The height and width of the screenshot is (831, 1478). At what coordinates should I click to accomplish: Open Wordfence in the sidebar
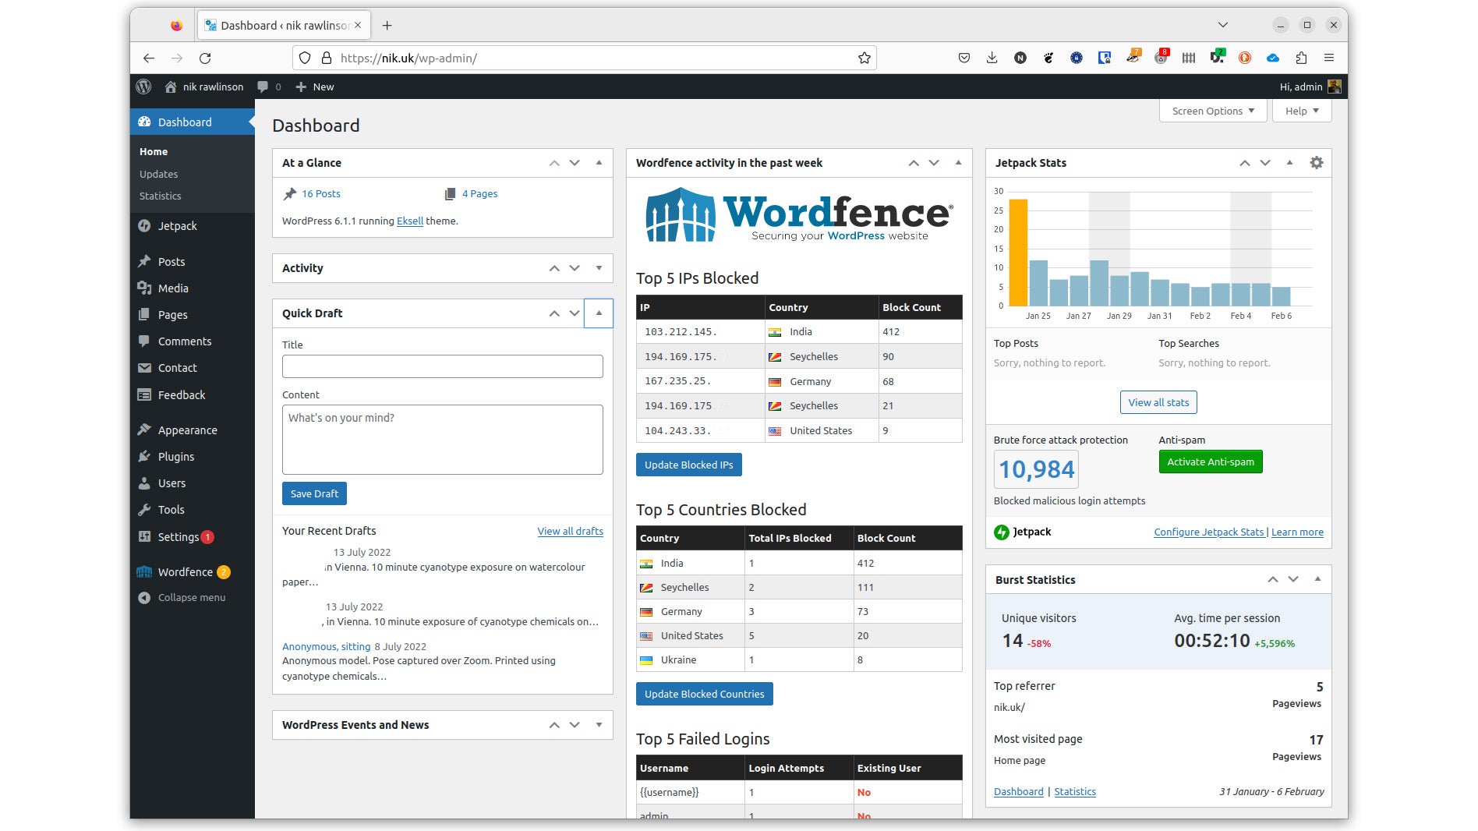(x=192, y=572)
